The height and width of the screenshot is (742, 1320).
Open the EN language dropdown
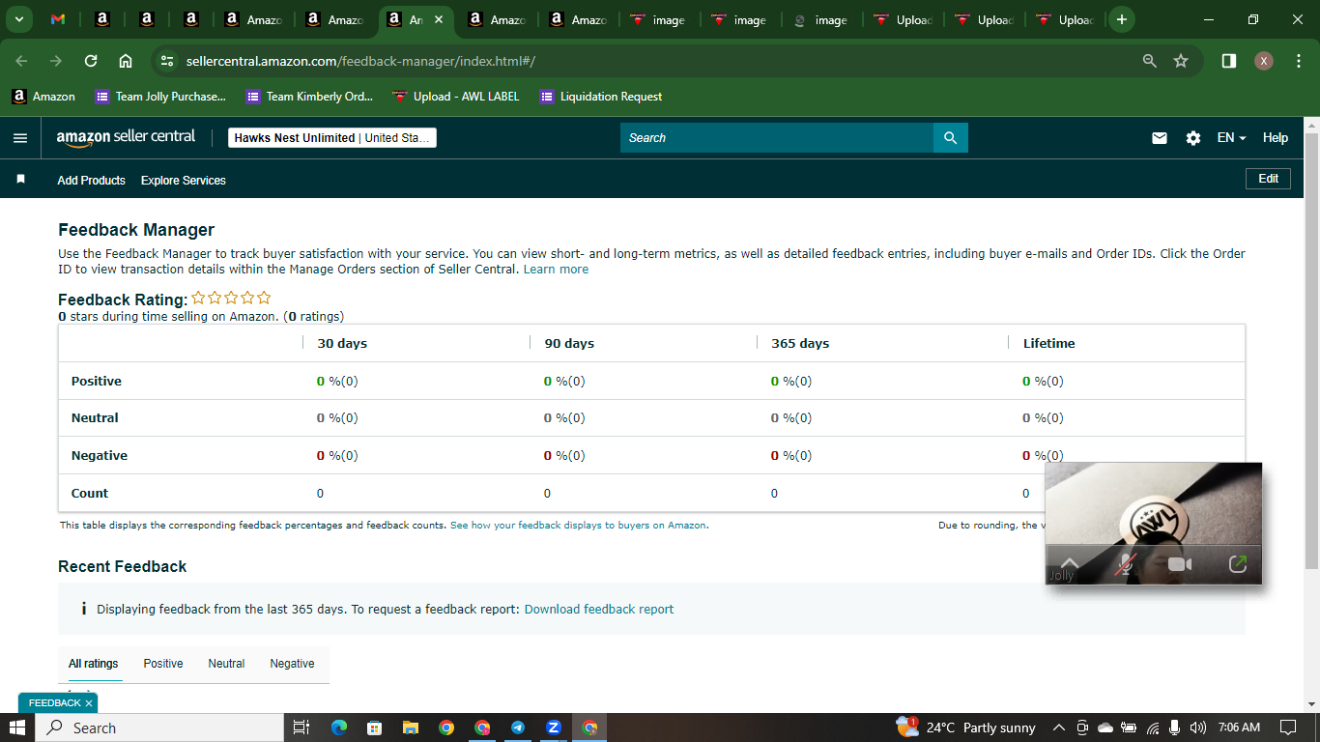point(1231,138)
